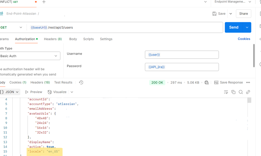The width and height of the screenshot is (261, 156).
Task: Open the Test Results tab
Action: click(x=63, y=82)
